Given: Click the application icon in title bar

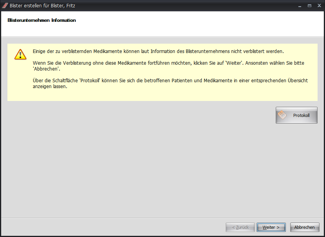Looking at the screenshot, I should 5,5.
